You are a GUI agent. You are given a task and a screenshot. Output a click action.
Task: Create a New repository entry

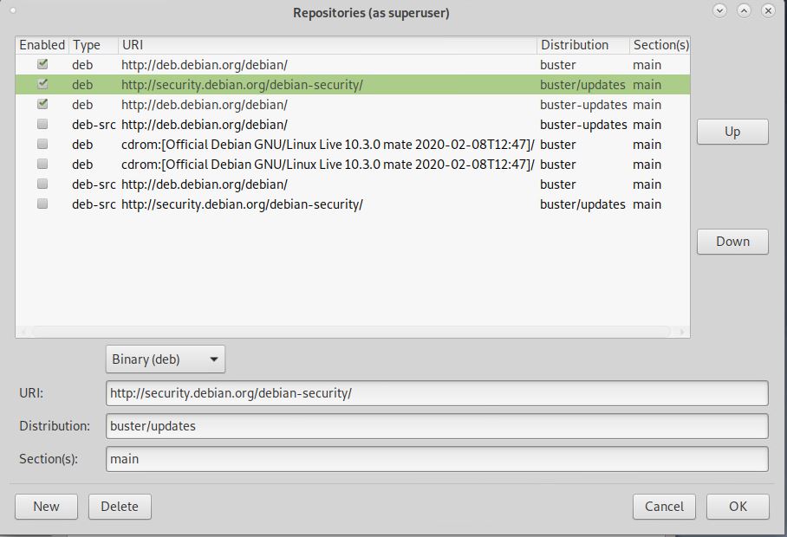point(46,507)
